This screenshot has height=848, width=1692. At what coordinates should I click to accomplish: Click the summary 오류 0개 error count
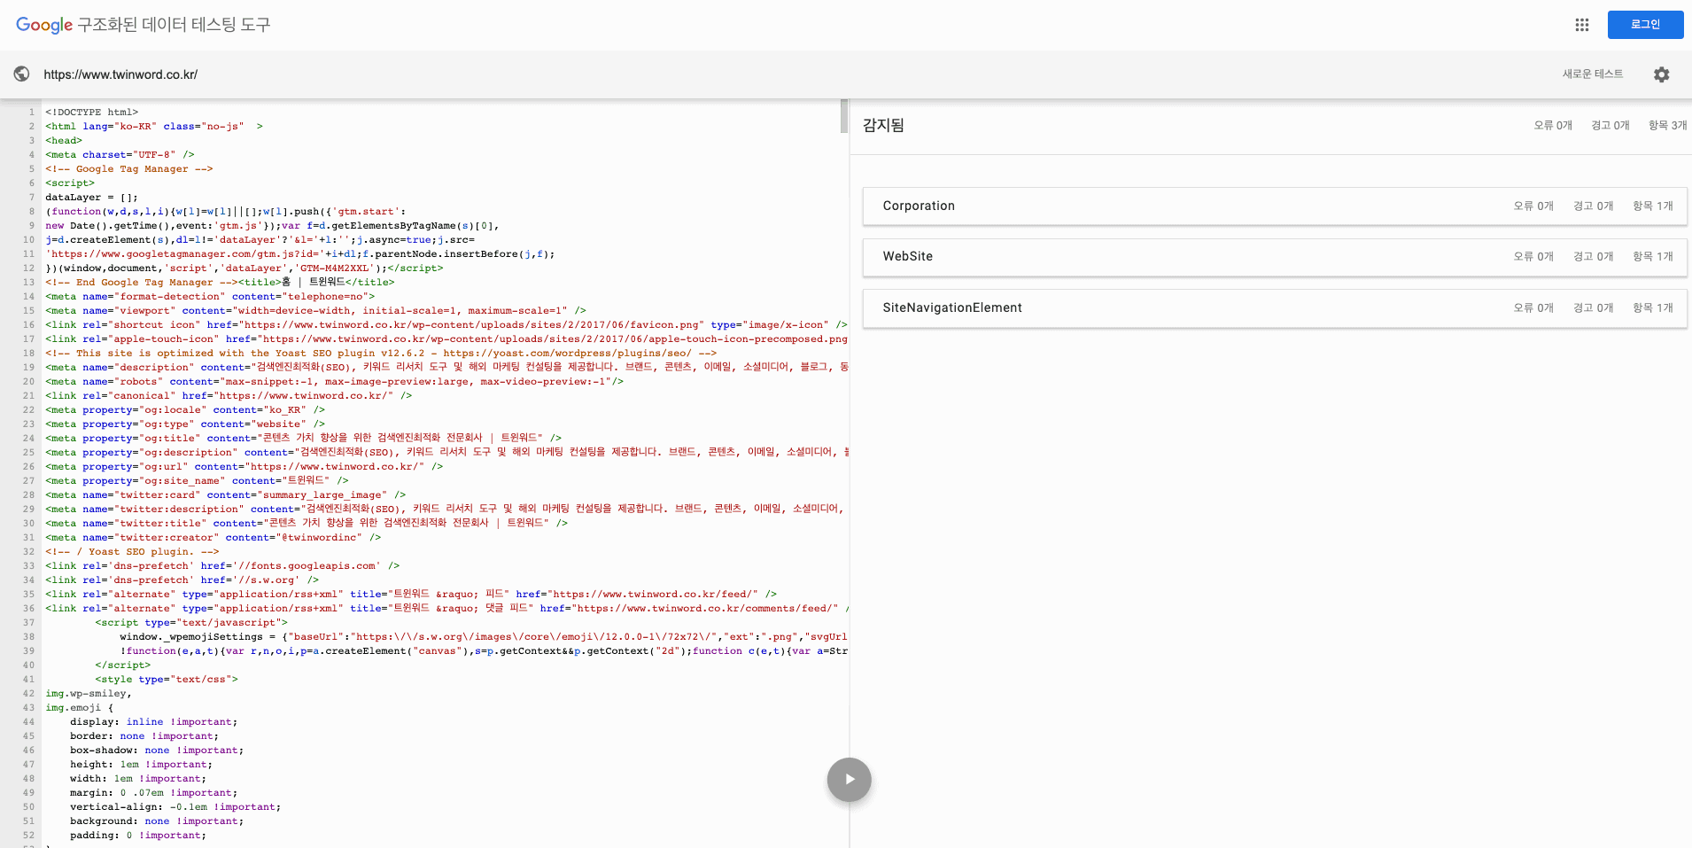[x=1553, y=126]
